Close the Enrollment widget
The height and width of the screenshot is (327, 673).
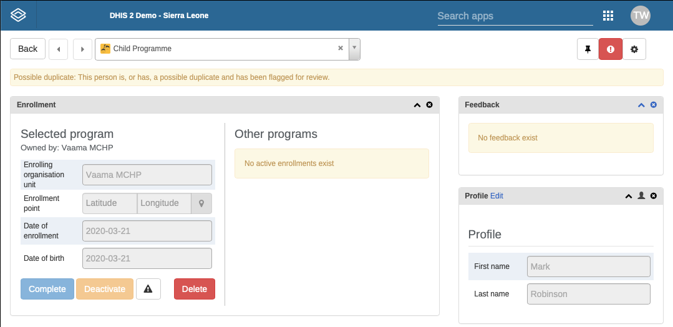coord(429,105)
